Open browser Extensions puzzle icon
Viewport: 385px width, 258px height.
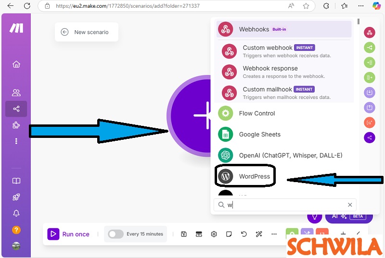point(326,6)
